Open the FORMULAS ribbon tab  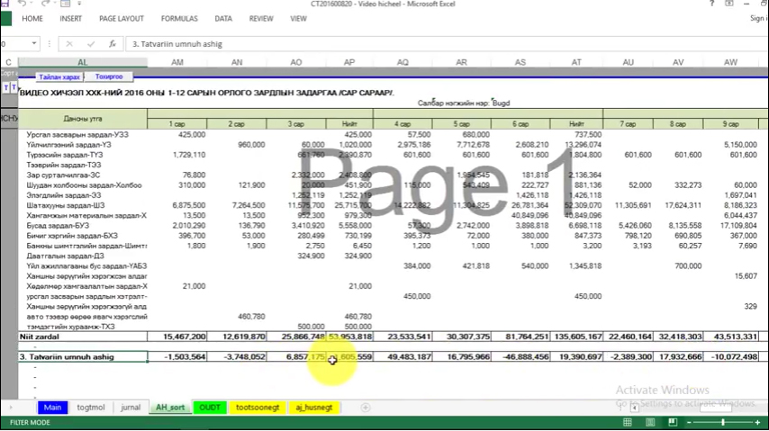point(179,18)
